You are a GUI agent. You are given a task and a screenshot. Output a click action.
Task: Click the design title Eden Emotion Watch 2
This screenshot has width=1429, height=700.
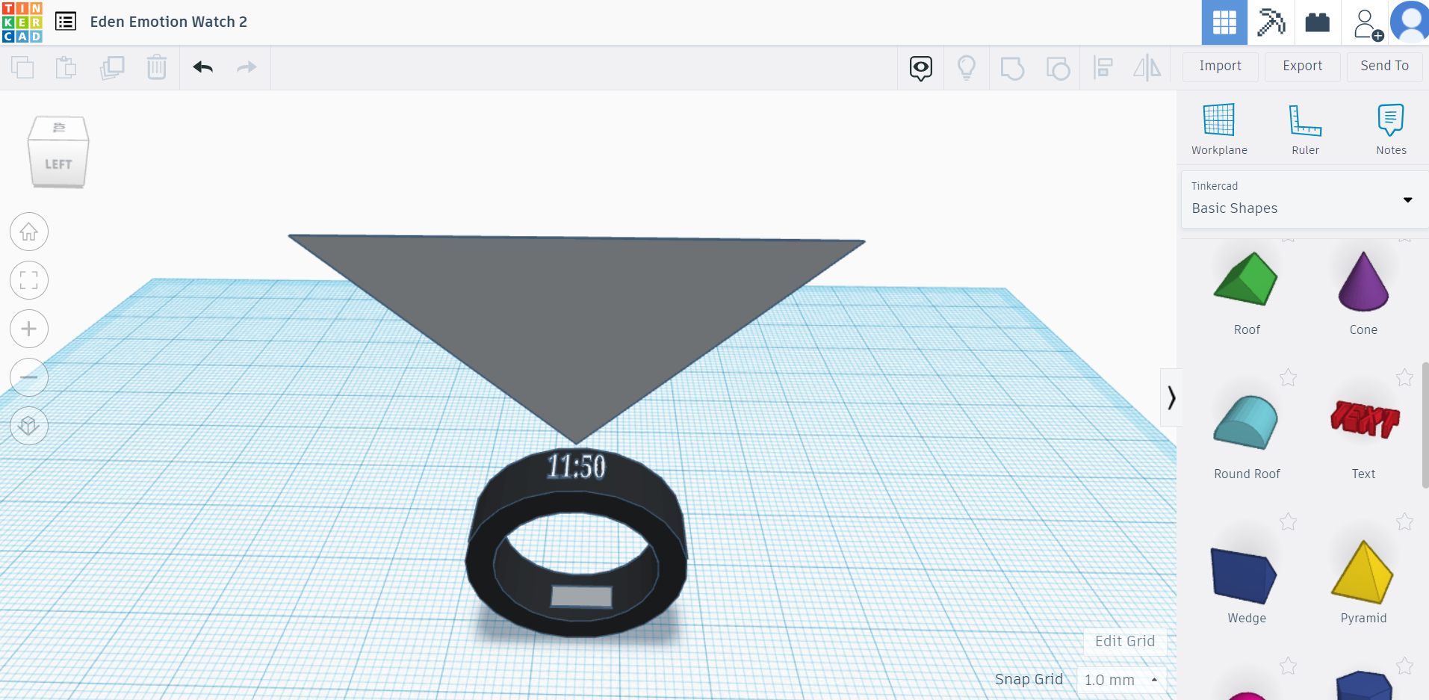point(169,22)
